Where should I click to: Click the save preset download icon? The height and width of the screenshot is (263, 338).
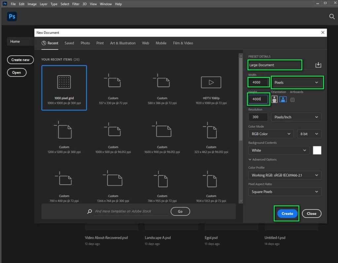tap(318, 65)
